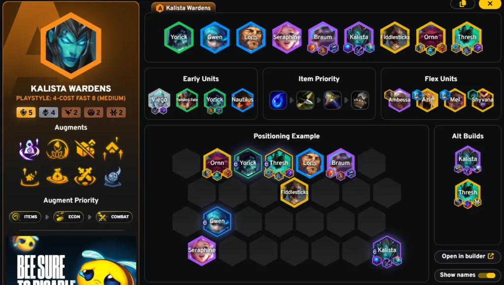The height and width of the screenshot is (285, 504).
Task: Select the ITEMS augment priority pill
Action: point(25,217)
